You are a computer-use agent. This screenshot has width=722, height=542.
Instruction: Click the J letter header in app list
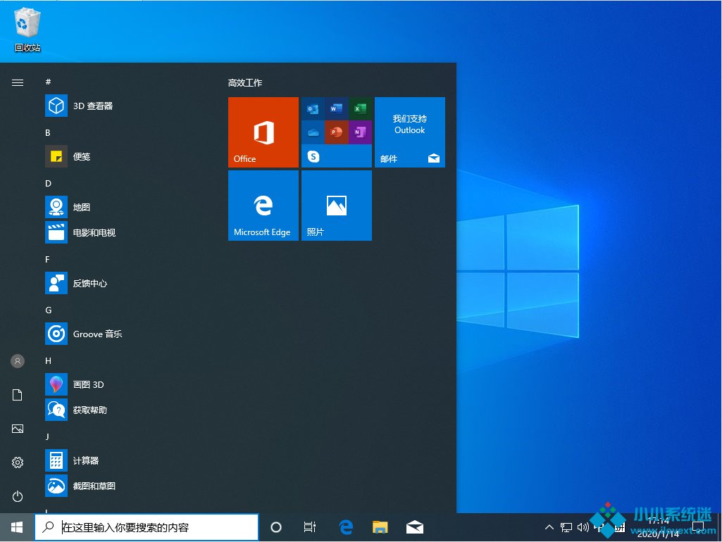(x=47, y=436)
